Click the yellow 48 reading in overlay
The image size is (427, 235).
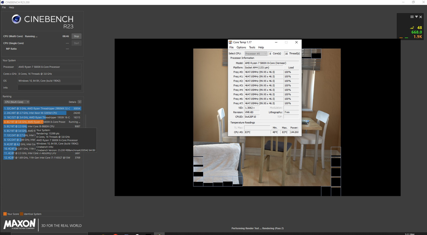click(x=419, y=28)
